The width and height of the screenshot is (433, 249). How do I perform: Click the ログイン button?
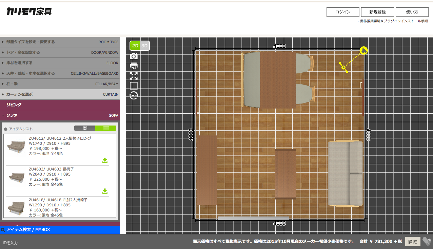coord(343,12)
